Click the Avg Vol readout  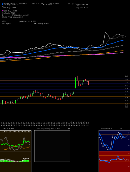tap(82, 5)
